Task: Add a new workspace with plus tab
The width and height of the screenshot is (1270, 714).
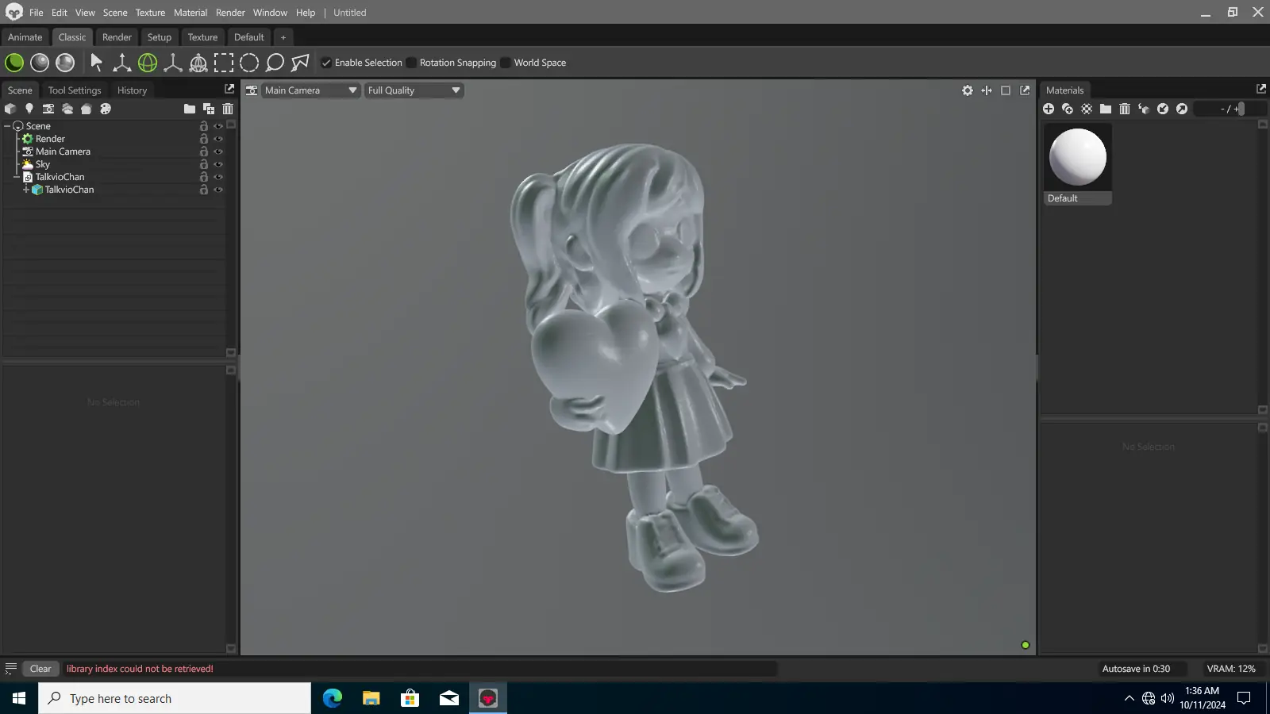Action: point(283,37)
